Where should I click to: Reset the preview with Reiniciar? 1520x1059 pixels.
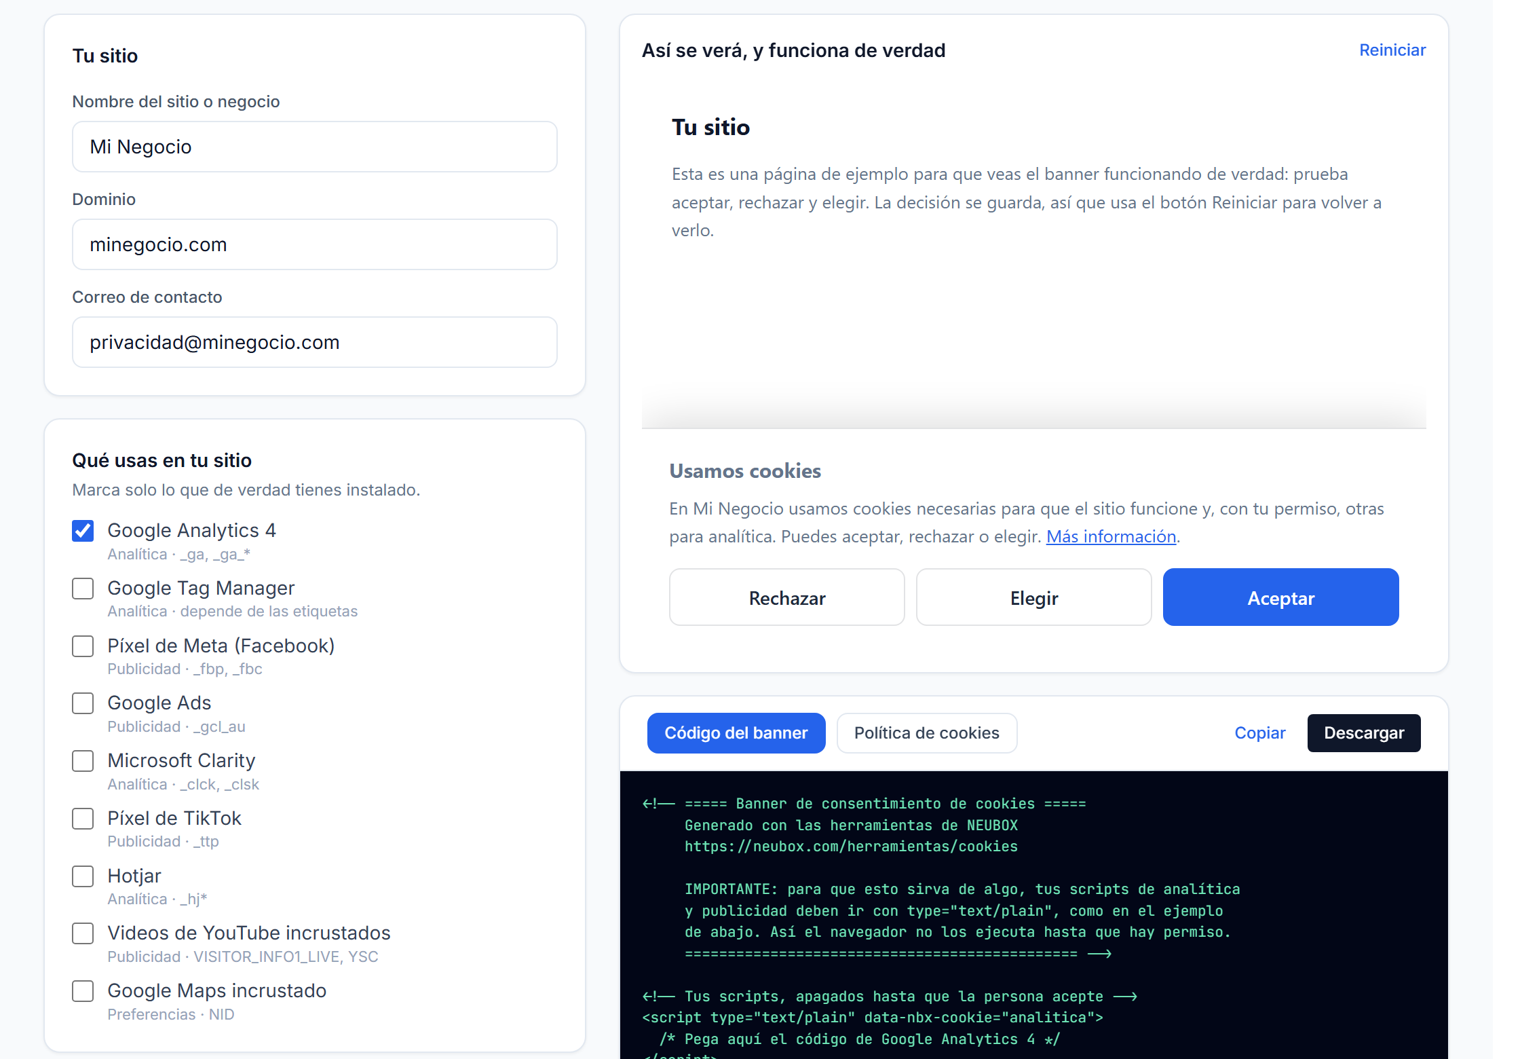point(1392,50)
